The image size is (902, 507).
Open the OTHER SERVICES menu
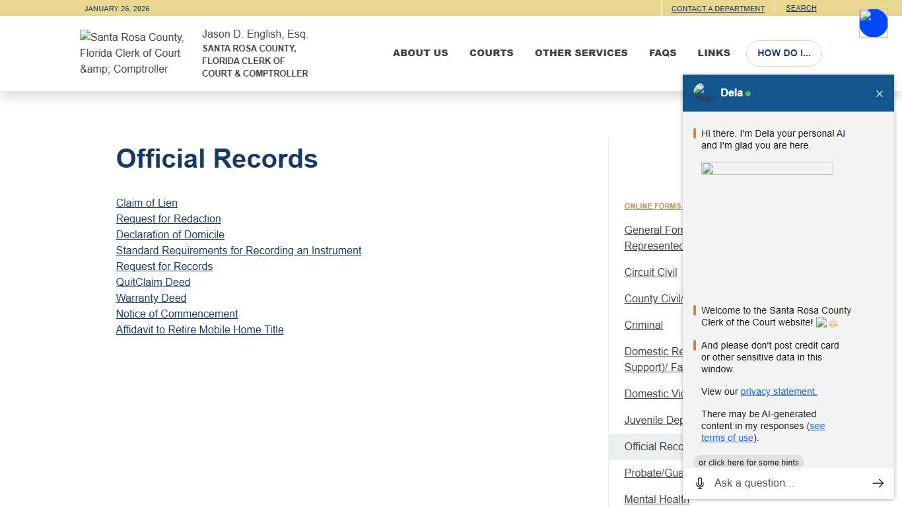[x=581, y=53]
